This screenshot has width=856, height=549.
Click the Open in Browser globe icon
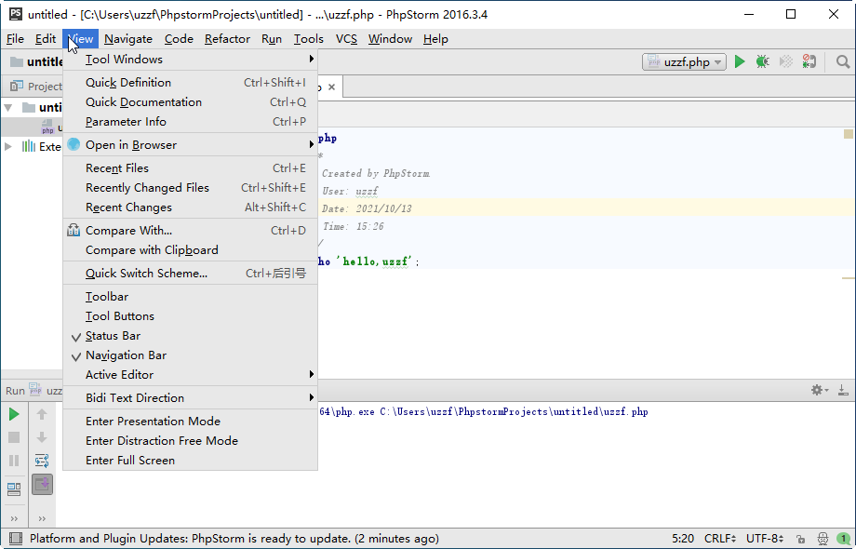(x=74, y=144)
